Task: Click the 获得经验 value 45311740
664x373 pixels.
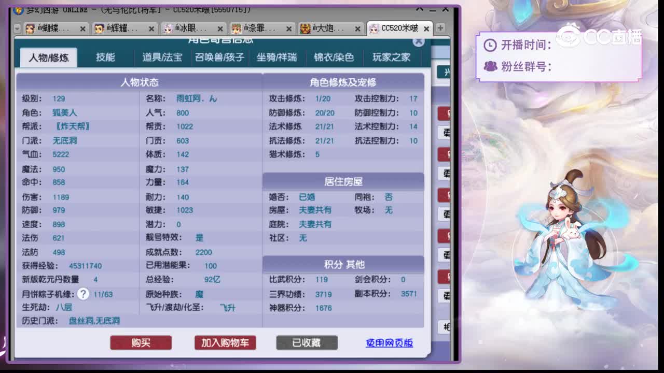Action: (x=85, y=266)
